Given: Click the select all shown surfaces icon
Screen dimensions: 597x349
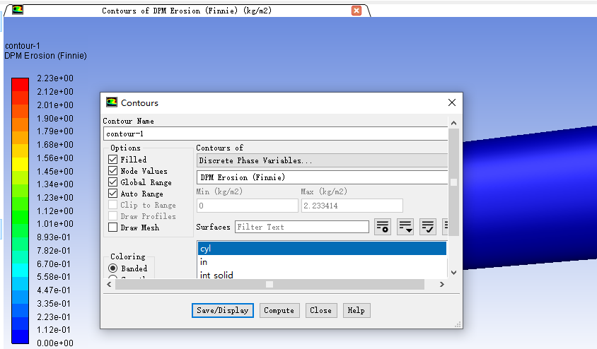Looking at the screenshot, I should 428,227.
